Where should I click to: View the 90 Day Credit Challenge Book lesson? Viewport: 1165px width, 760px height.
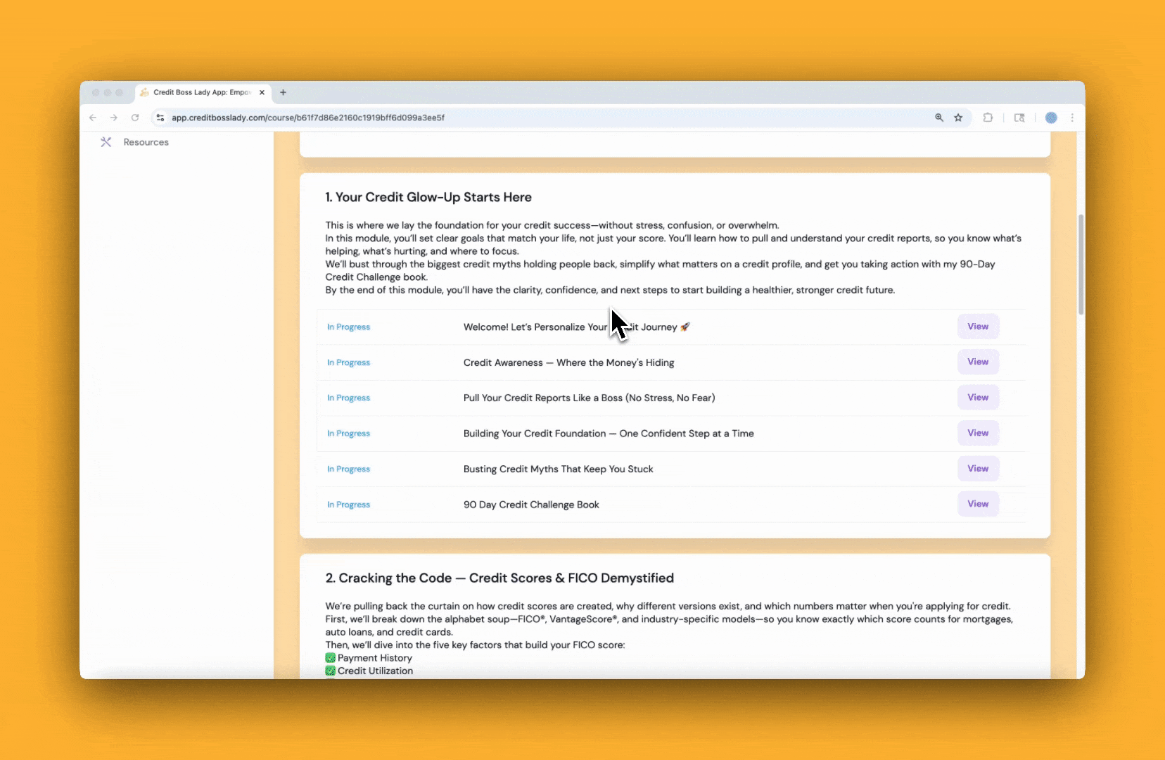(978, 504)
